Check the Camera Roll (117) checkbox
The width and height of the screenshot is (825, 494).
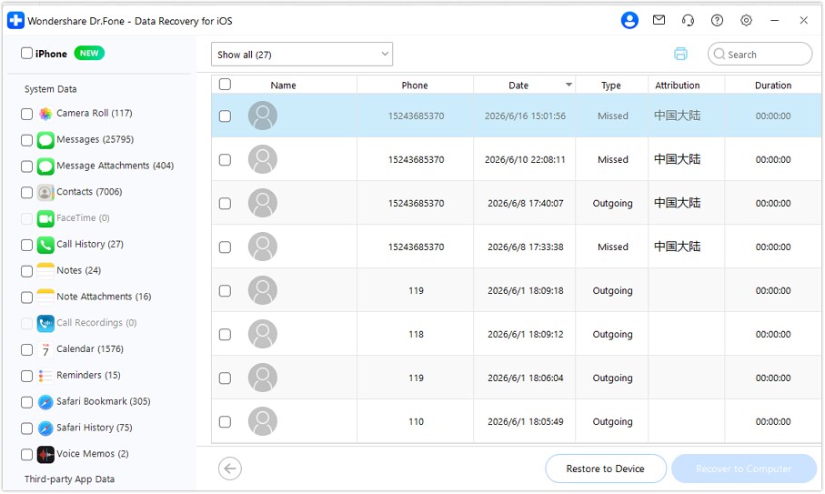26,114
